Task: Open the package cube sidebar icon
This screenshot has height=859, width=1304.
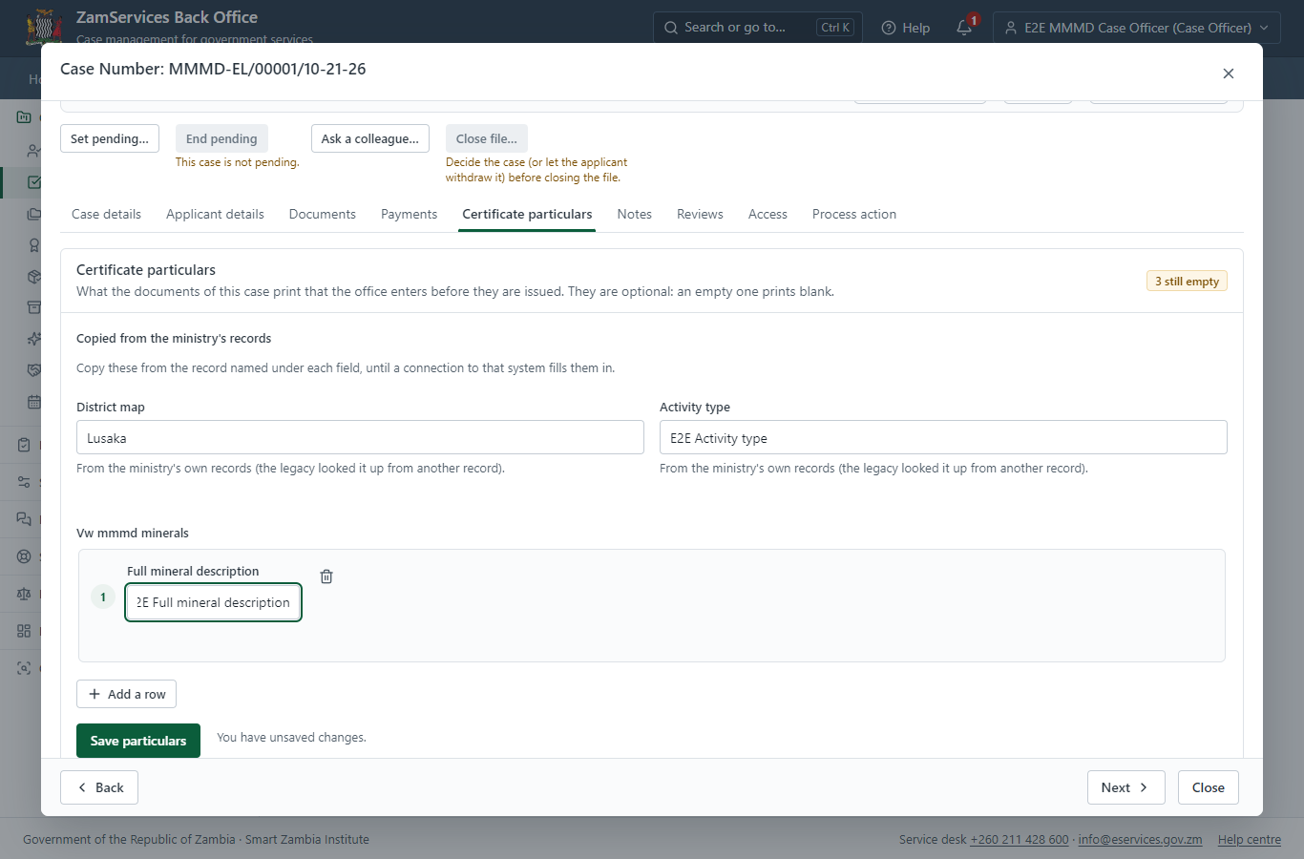Action: point(34,277)
